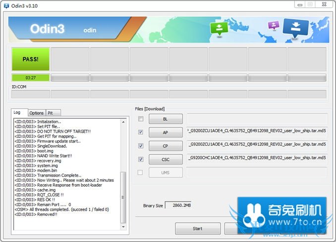
Task: Click the CSC file browse button
Action: click(166, 159)
